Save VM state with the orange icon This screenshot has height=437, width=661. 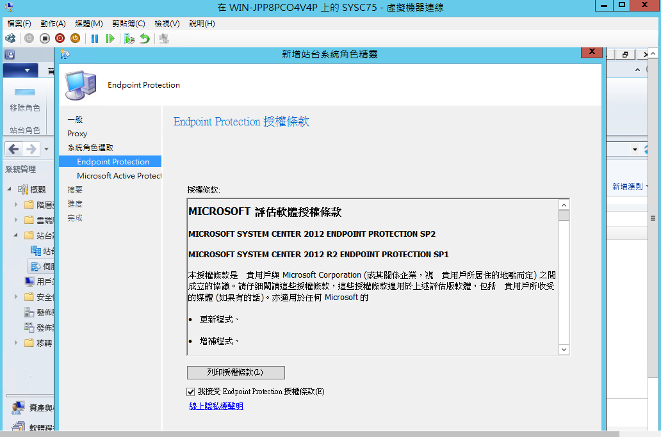click(x=75, y=39)
